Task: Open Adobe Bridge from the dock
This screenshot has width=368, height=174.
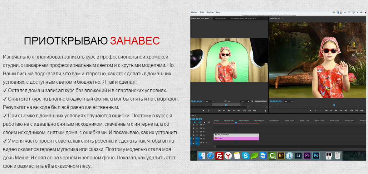Action: click(280, 155)
